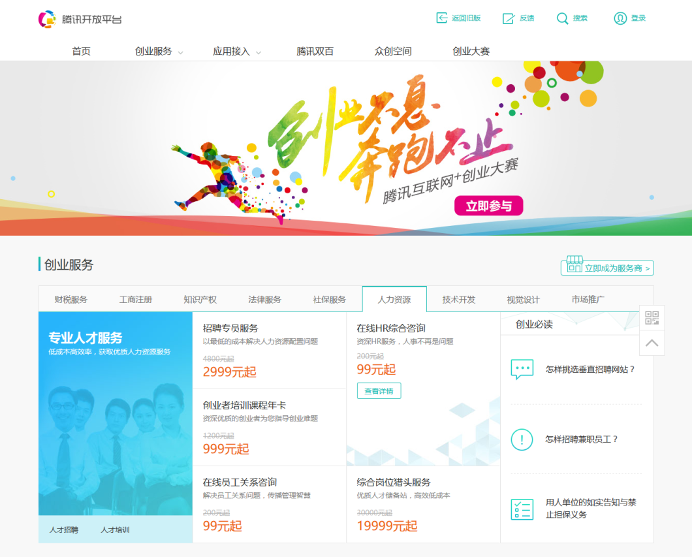Open the 人才培训 link

115,530
